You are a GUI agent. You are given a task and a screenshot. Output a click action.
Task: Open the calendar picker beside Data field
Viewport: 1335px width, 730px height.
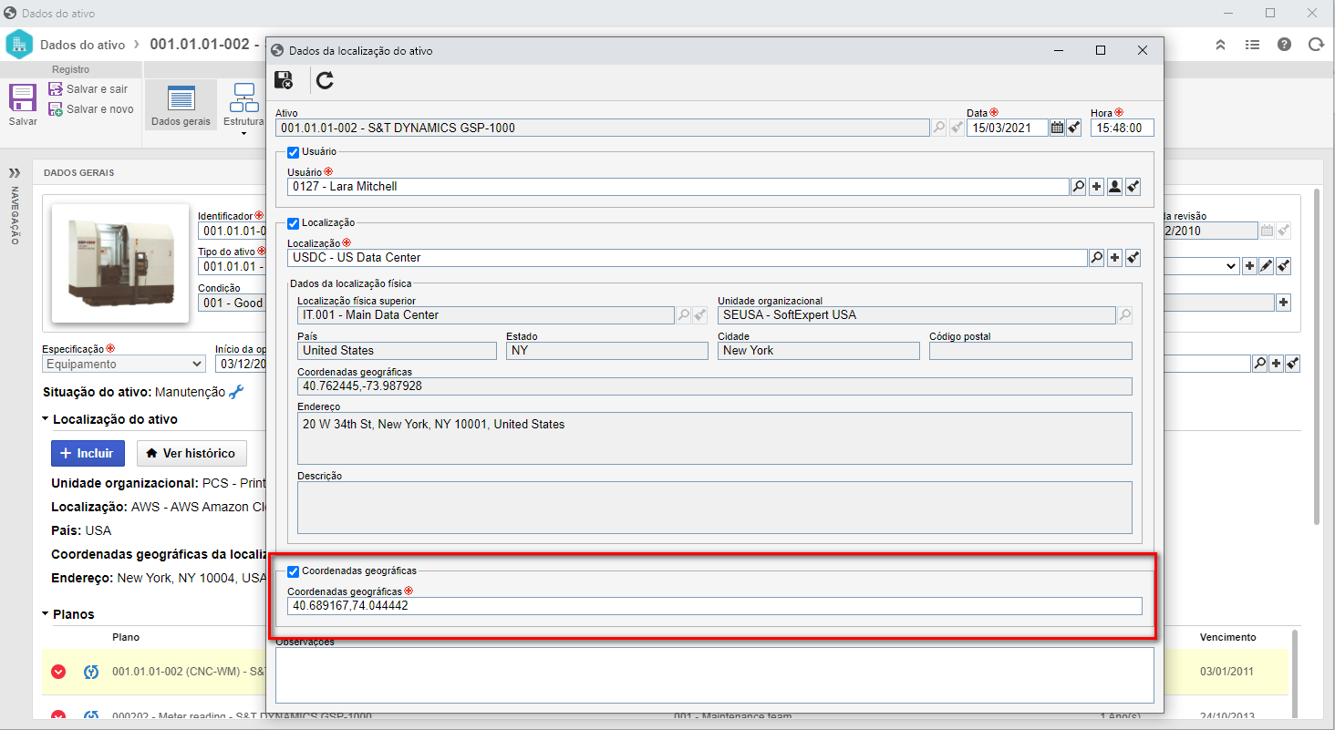click(x=1057, y=128)
